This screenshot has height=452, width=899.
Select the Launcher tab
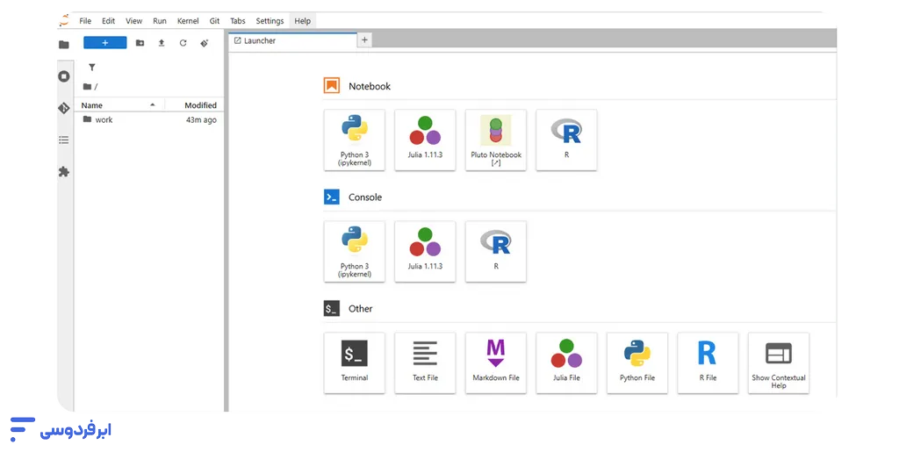(291, 40)
